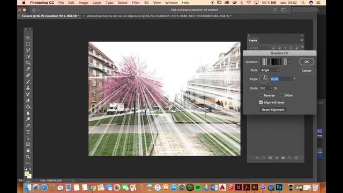Screen dimensions: 343x193
Task: Toggle the layer filter switch in Layers panel
Action: point(302,47)
